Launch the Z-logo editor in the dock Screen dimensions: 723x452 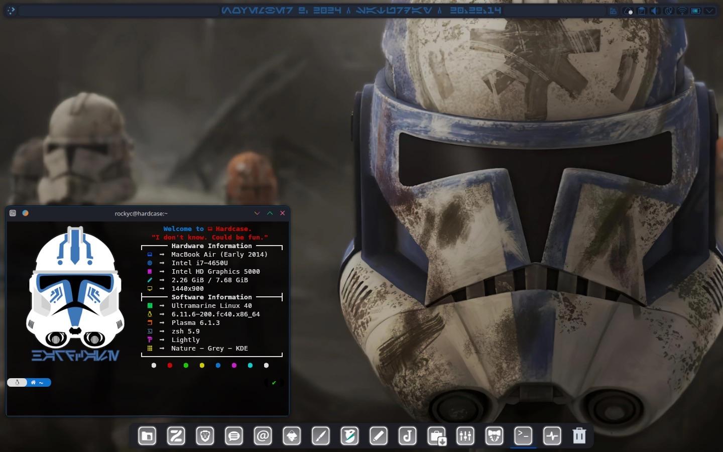[x=176, y=436]
